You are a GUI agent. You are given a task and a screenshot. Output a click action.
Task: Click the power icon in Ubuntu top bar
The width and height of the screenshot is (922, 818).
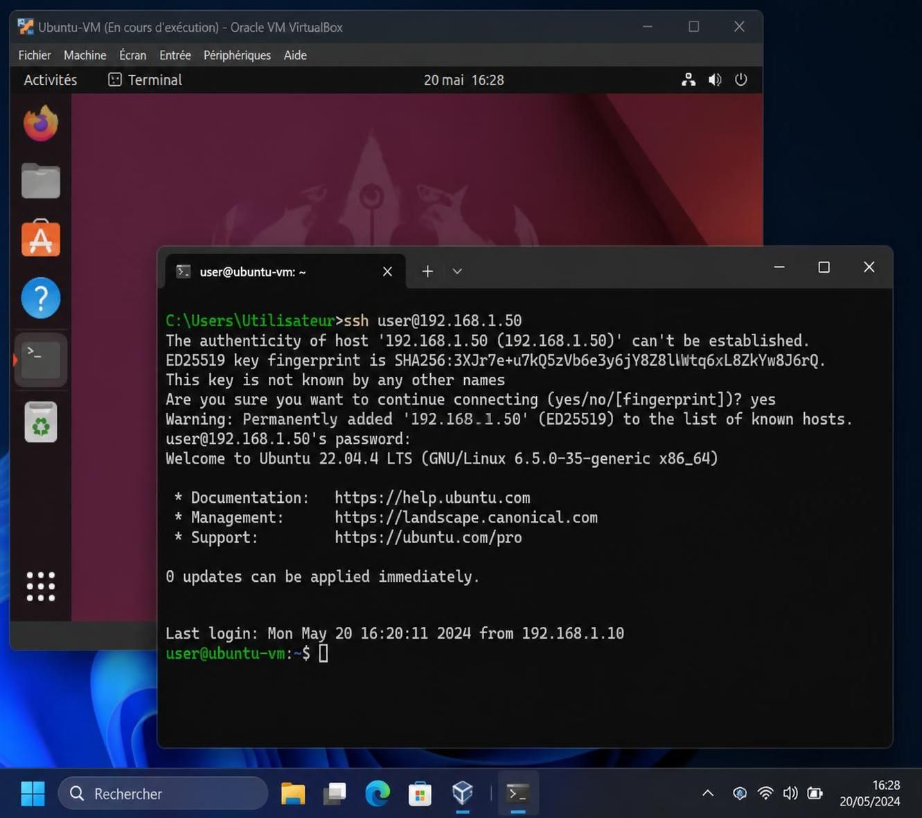coord(741,80)
